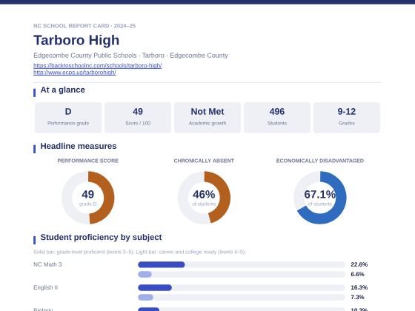The height and width of the screenshot is (311, 415).
Task: Click the Chronically Absent donut chart showing 46%
Action: coord(204,198)
